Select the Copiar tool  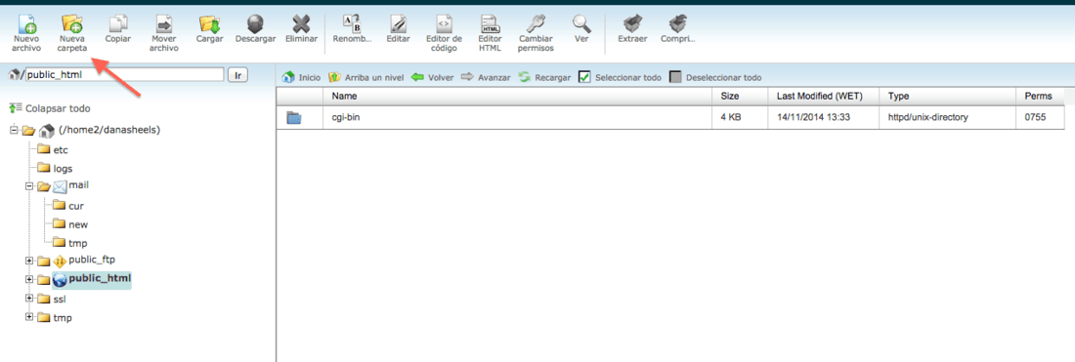(x=118, y=30)
